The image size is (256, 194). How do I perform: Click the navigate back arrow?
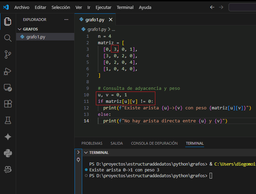[x=212, y=7]
